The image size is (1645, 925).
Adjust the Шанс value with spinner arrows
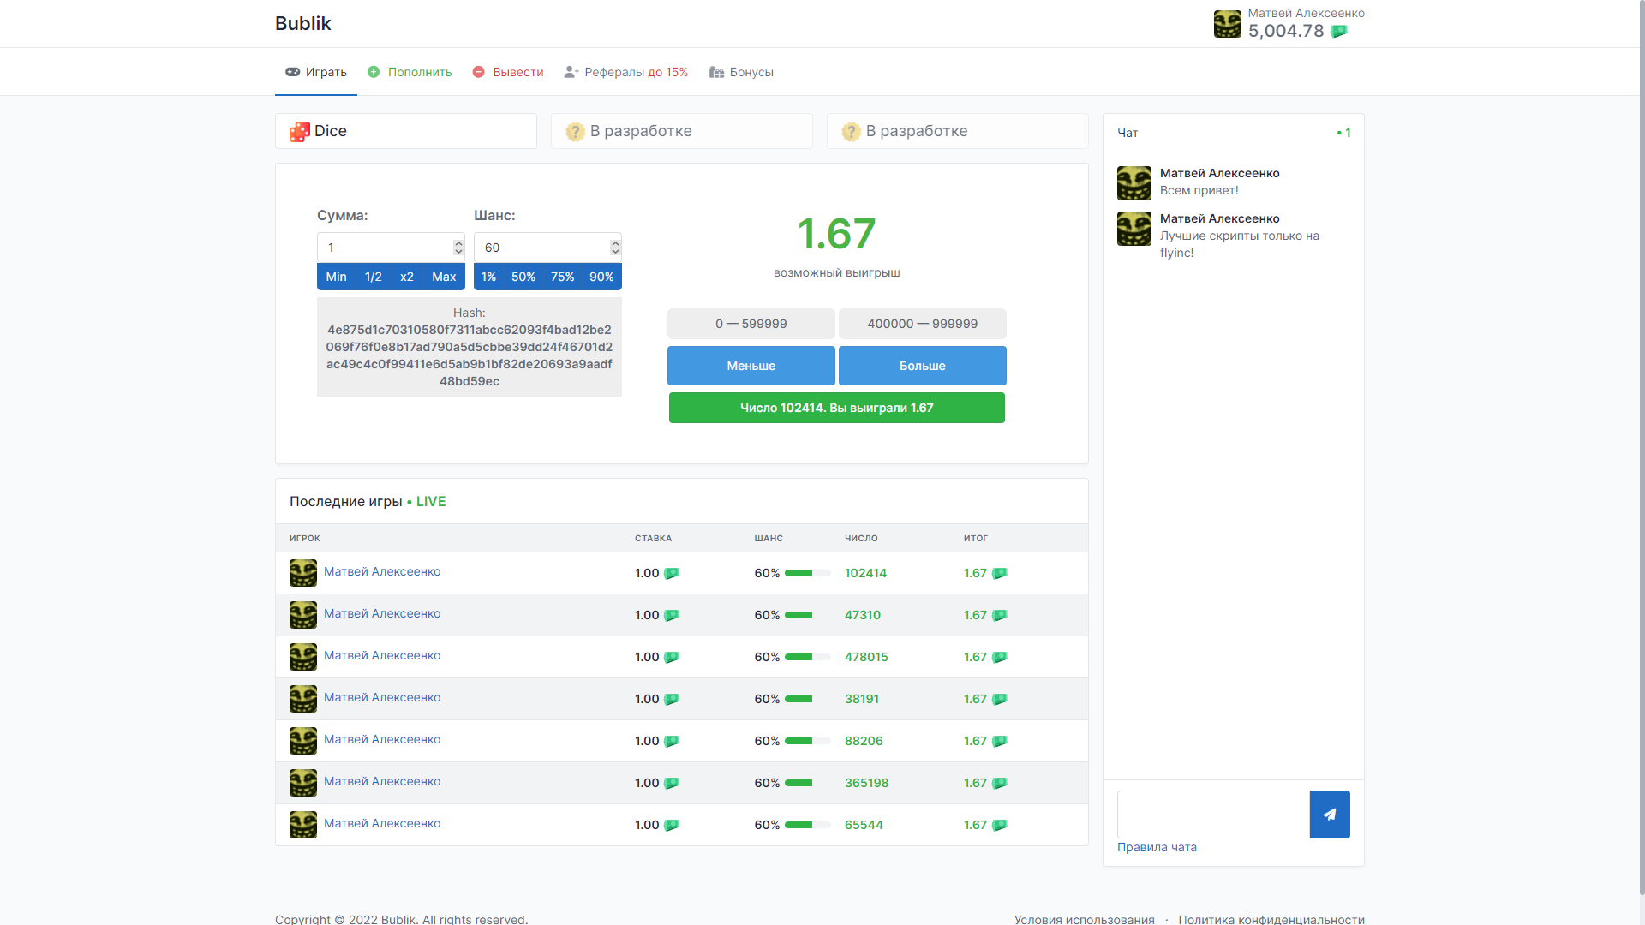(615, 248)
